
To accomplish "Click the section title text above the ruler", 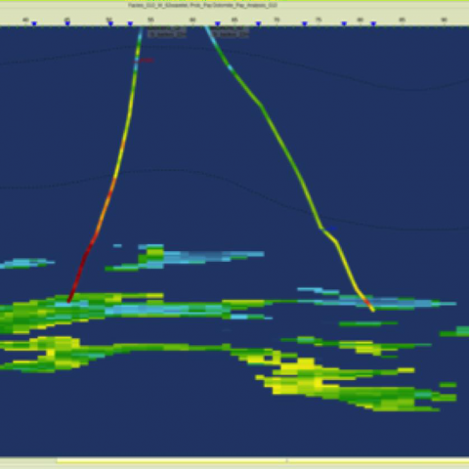I will [x=202, y=5].
